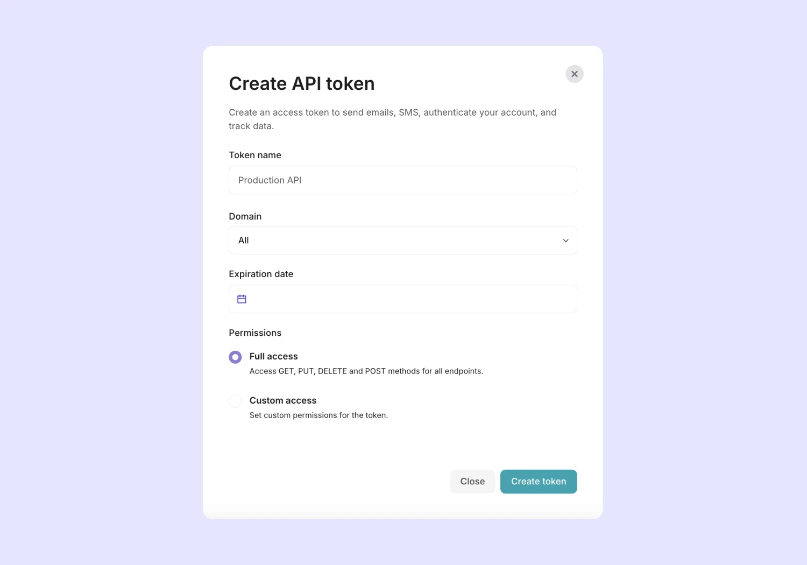Click the Create API token heading
807x565 pixels.
301,84
